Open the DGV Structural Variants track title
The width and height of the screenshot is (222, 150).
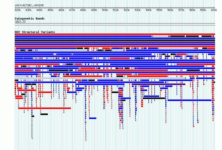tap(35, 32)
